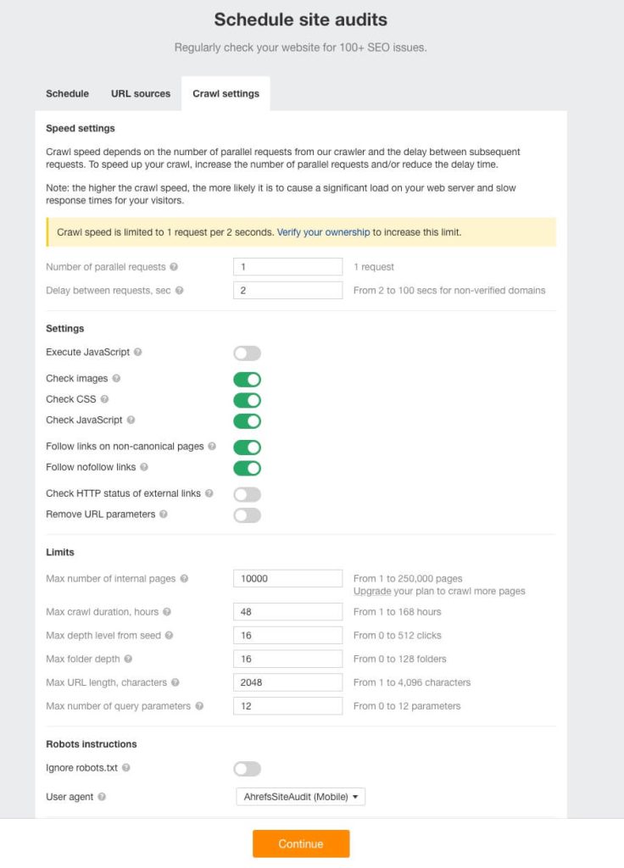Open the User agent dropdown
Image resolution: width=624 pixels, height=868 pixels.
coord(300,797)
